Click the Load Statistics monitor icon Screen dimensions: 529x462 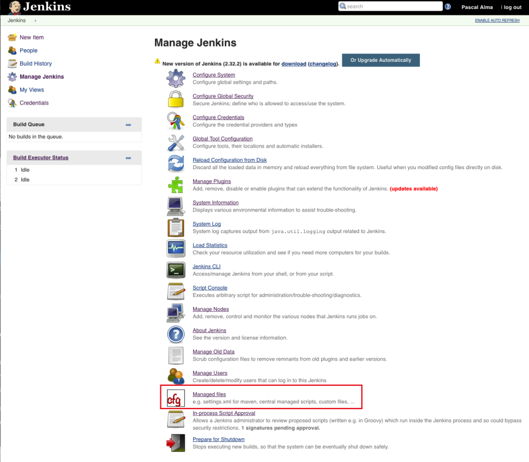pyautogui.click(x=176, y=248)
